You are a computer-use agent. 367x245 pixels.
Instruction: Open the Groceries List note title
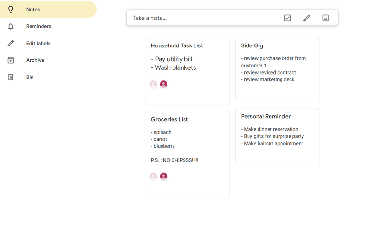tap(169, 119)
